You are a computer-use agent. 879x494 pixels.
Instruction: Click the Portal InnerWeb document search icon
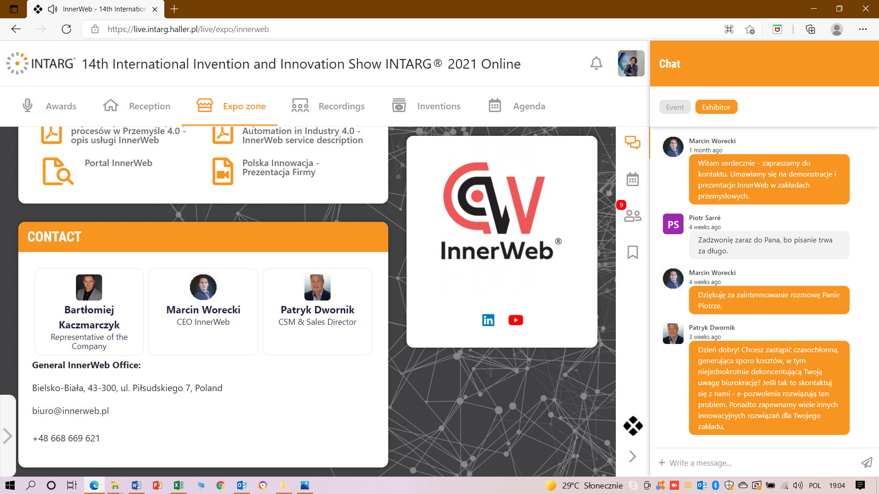58,171
